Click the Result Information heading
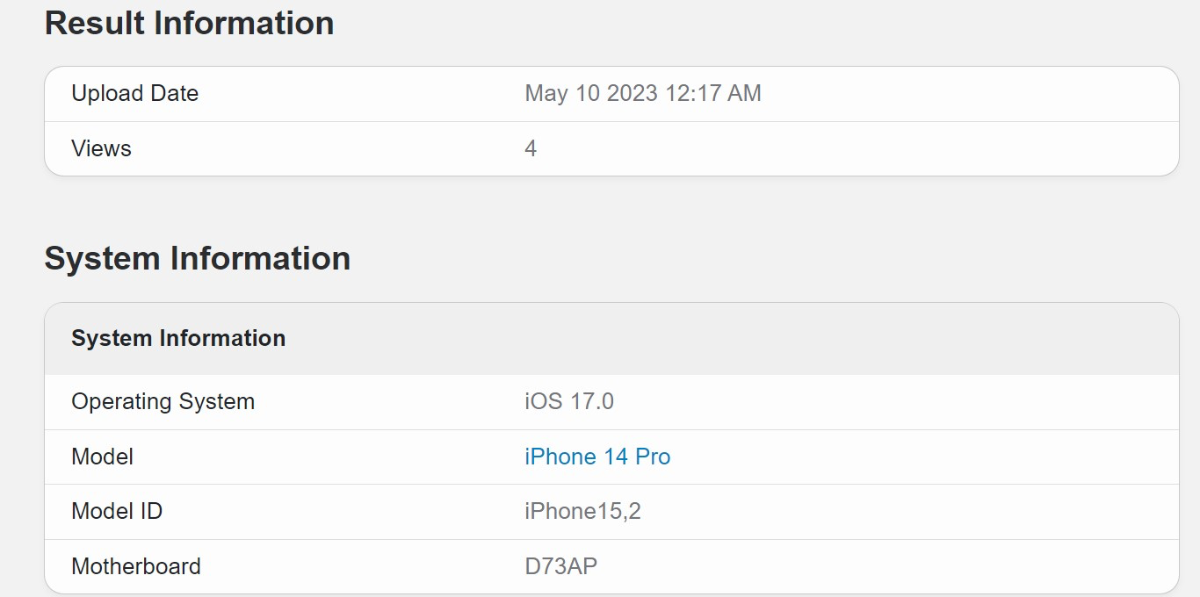 click(x=189, y=23)
